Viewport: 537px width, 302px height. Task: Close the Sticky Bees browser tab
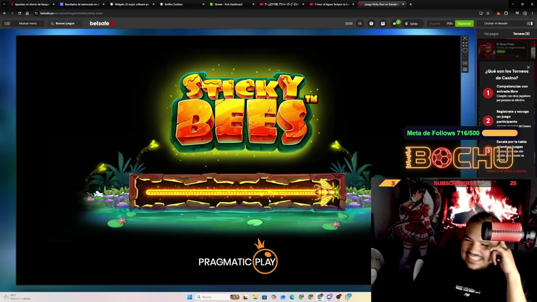[403, 4]
